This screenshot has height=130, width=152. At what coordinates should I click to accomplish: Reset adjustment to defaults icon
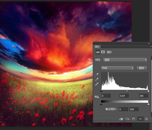[x=133, y=119]
